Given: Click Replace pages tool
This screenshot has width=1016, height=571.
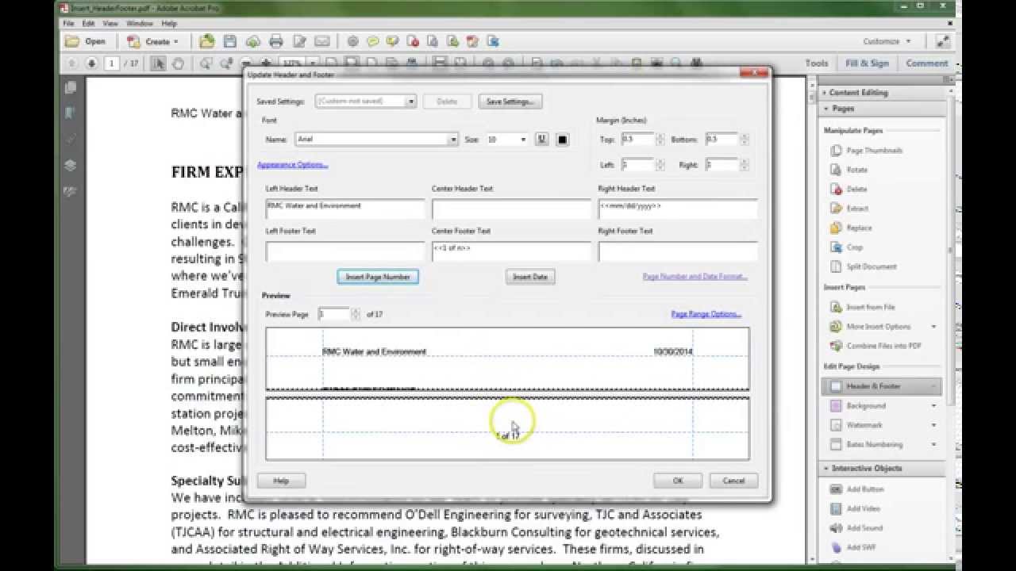Looking at the screenshot, I should click(850, 228).
